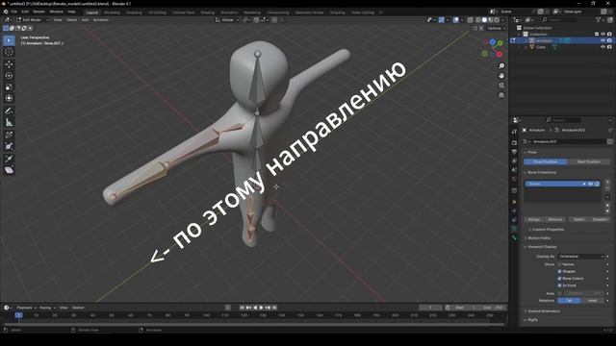Toggle Collection visibility eye in outliner

pos(603,35)
